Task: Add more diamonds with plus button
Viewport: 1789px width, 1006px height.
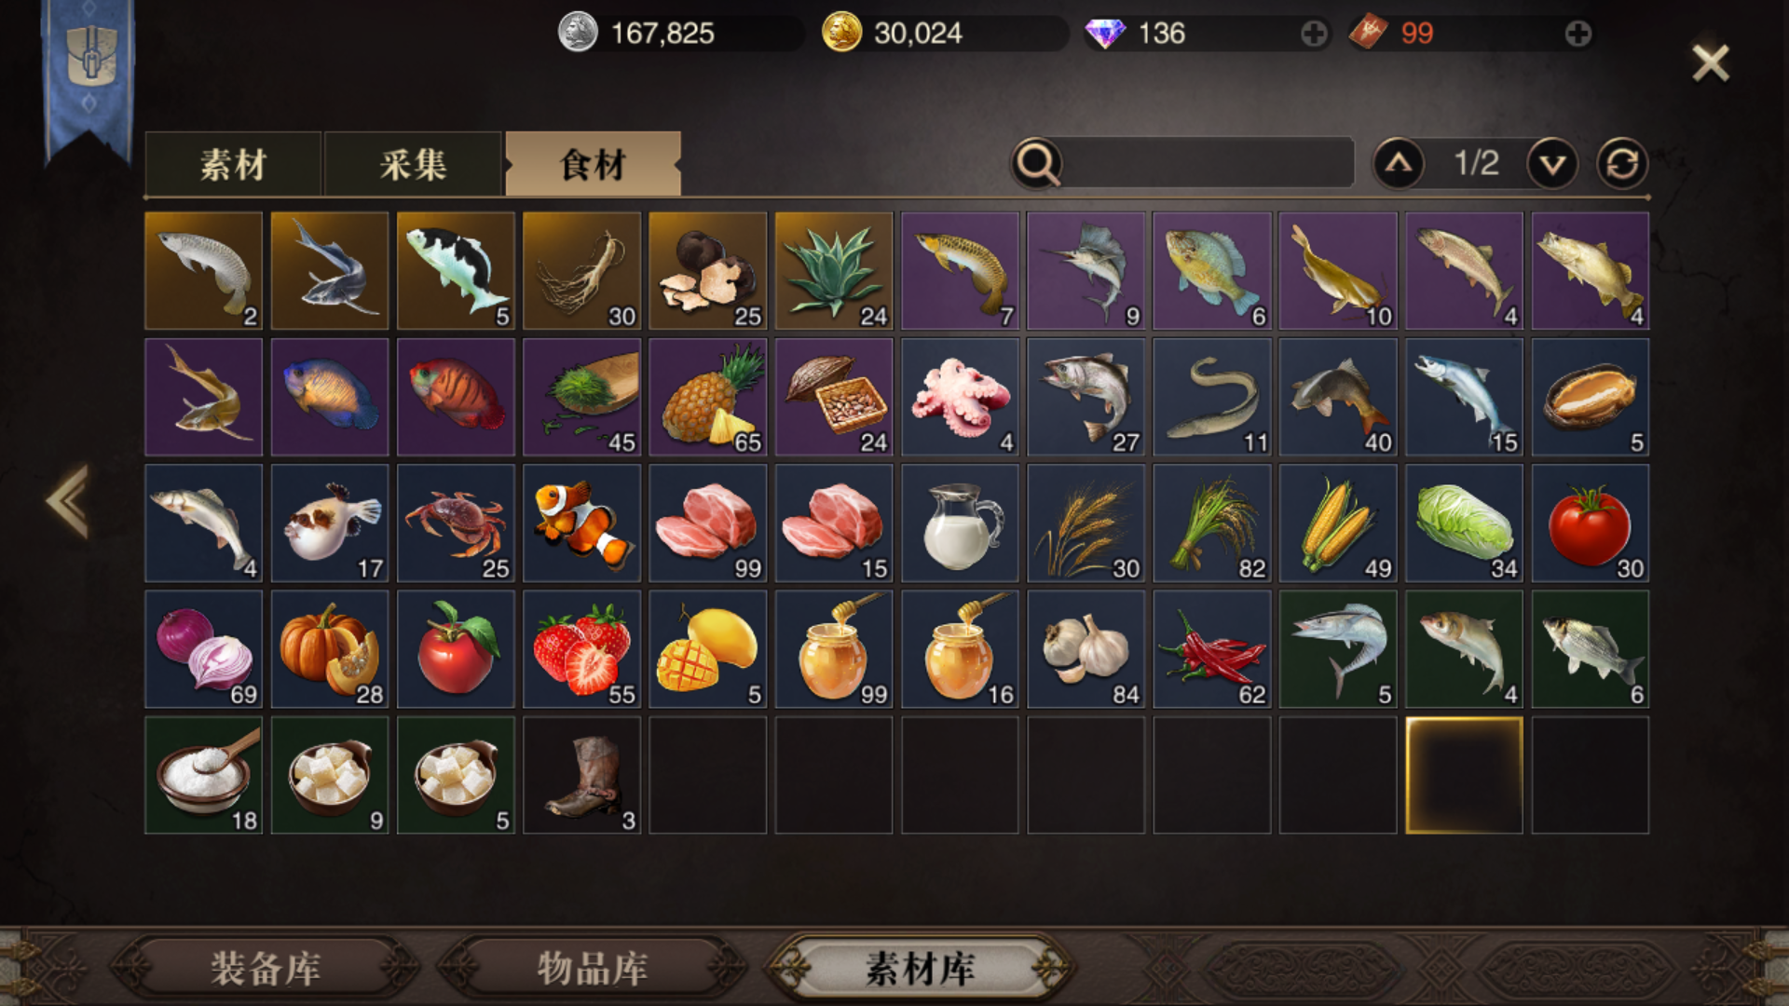Action: [x=1314, y=34]
